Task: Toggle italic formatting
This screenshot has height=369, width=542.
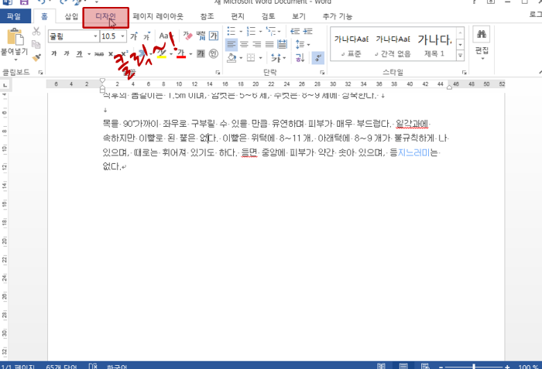Action: (x=67, y=53)
